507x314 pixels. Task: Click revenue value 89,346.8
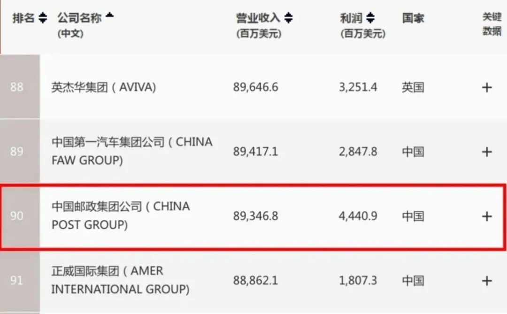tap(255, 216)
